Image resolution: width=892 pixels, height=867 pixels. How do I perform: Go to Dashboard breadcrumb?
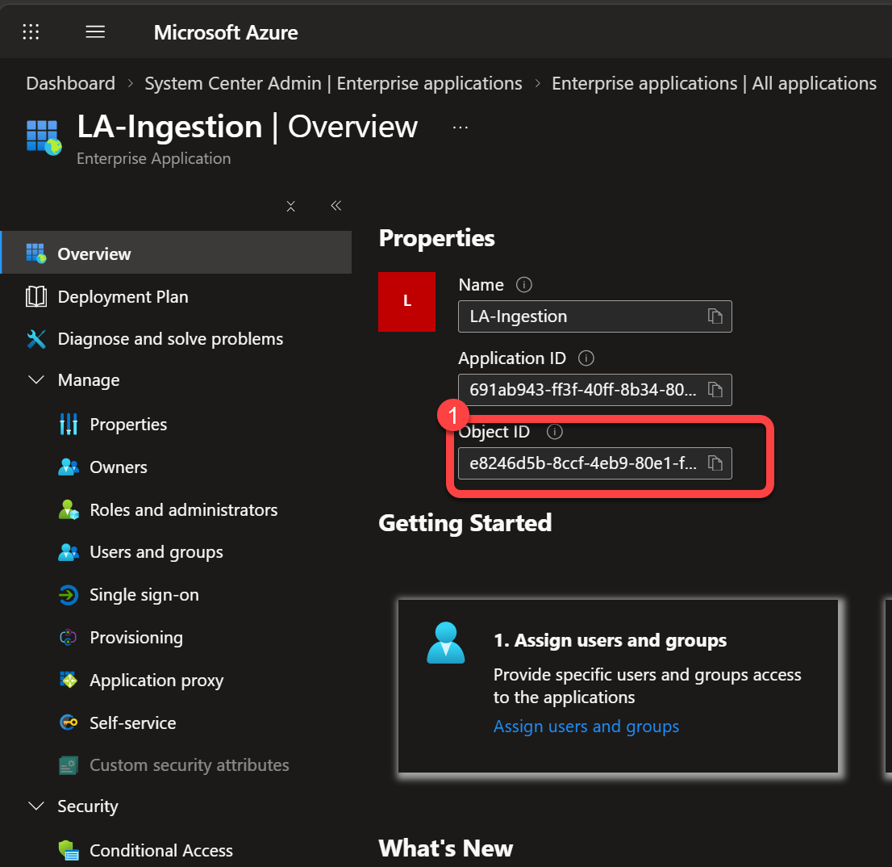pos(70,83)
